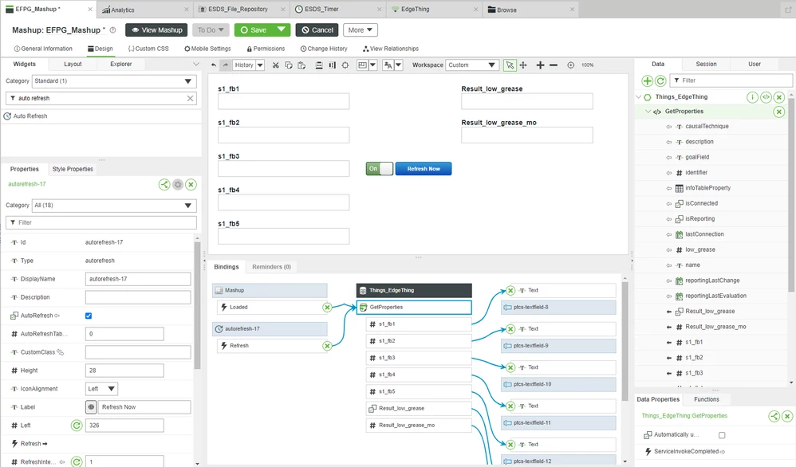Open the More dropdown button

point(360,30)
